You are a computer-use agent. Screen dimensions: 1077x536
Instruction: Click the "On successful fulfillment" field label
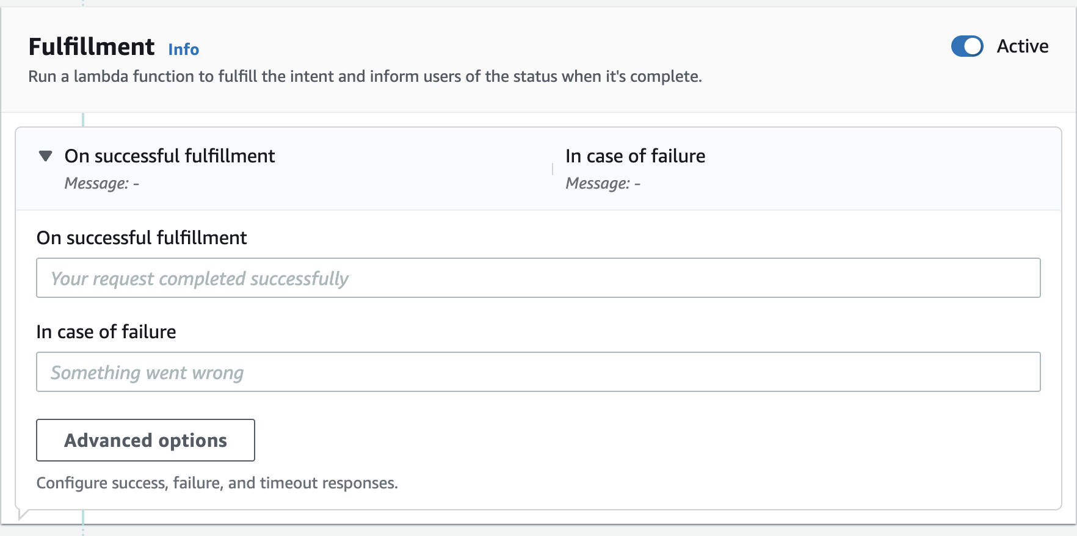click(142, 238)
